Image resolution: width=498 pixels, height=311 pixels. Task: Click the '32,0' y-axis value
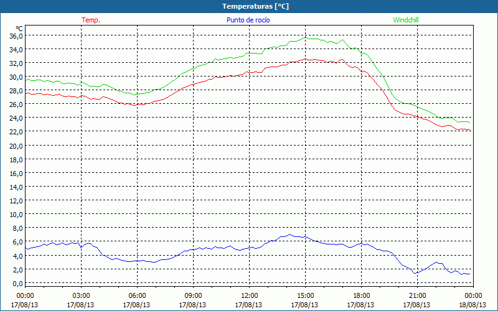tap(16, 63)
